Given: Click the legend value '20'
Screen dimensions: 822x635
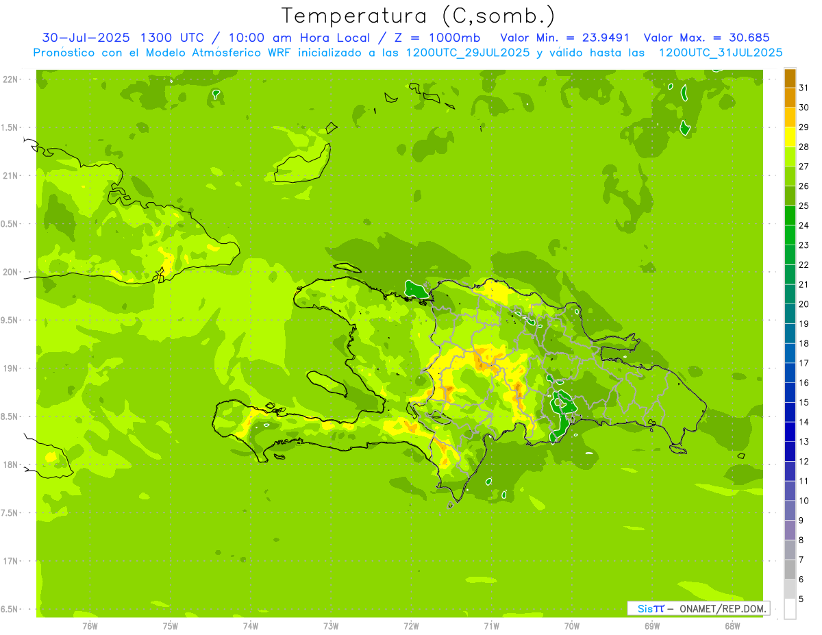Looking at the screenshot, I should tap(804, 304).
